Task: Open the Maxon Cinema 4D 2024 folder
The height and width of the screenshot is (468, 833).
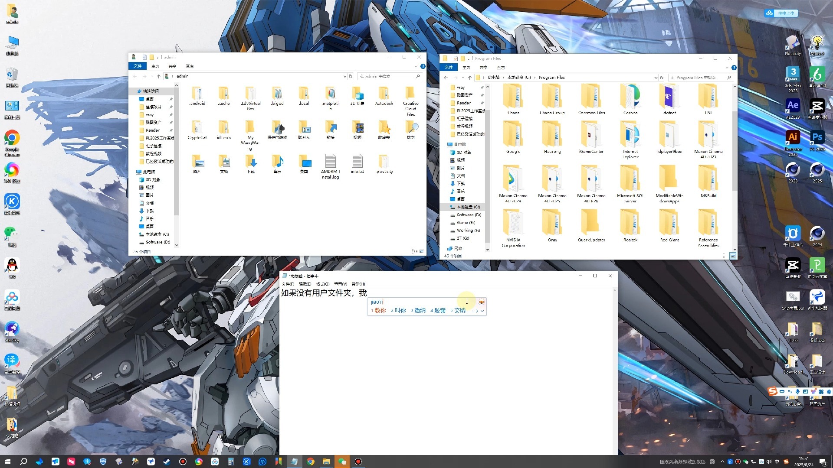Action: point(513,184)
